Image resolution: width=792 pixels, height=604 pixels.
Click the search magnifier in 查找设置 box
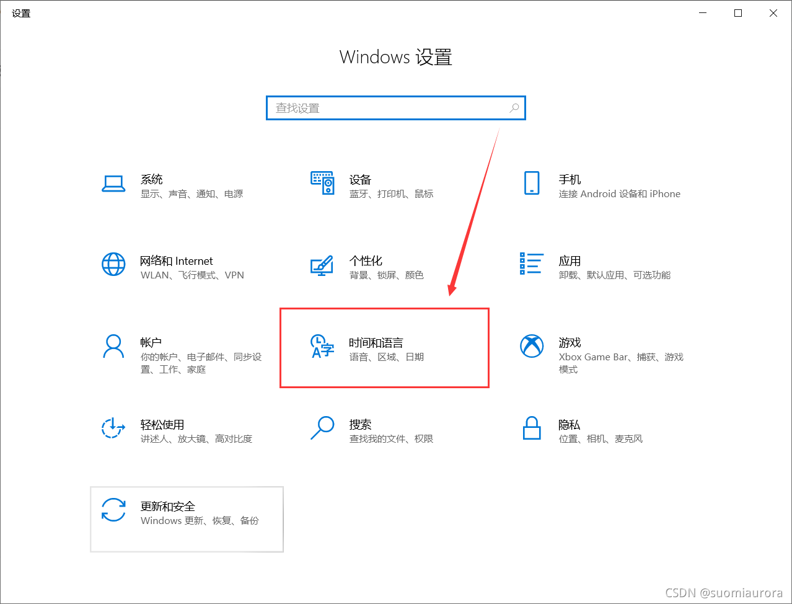click(514, 108)
